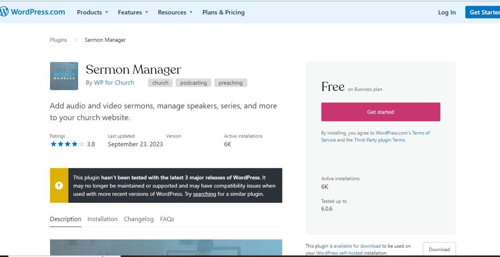Open the available for download link

pos(357,246)
